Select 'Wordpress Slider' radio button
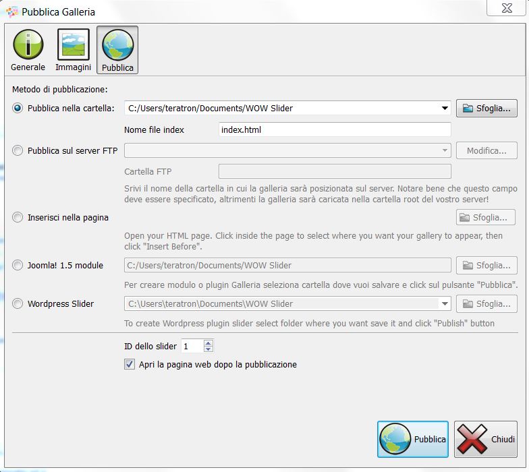The height and width of the screenshot is (472, 529). [18, 303]
